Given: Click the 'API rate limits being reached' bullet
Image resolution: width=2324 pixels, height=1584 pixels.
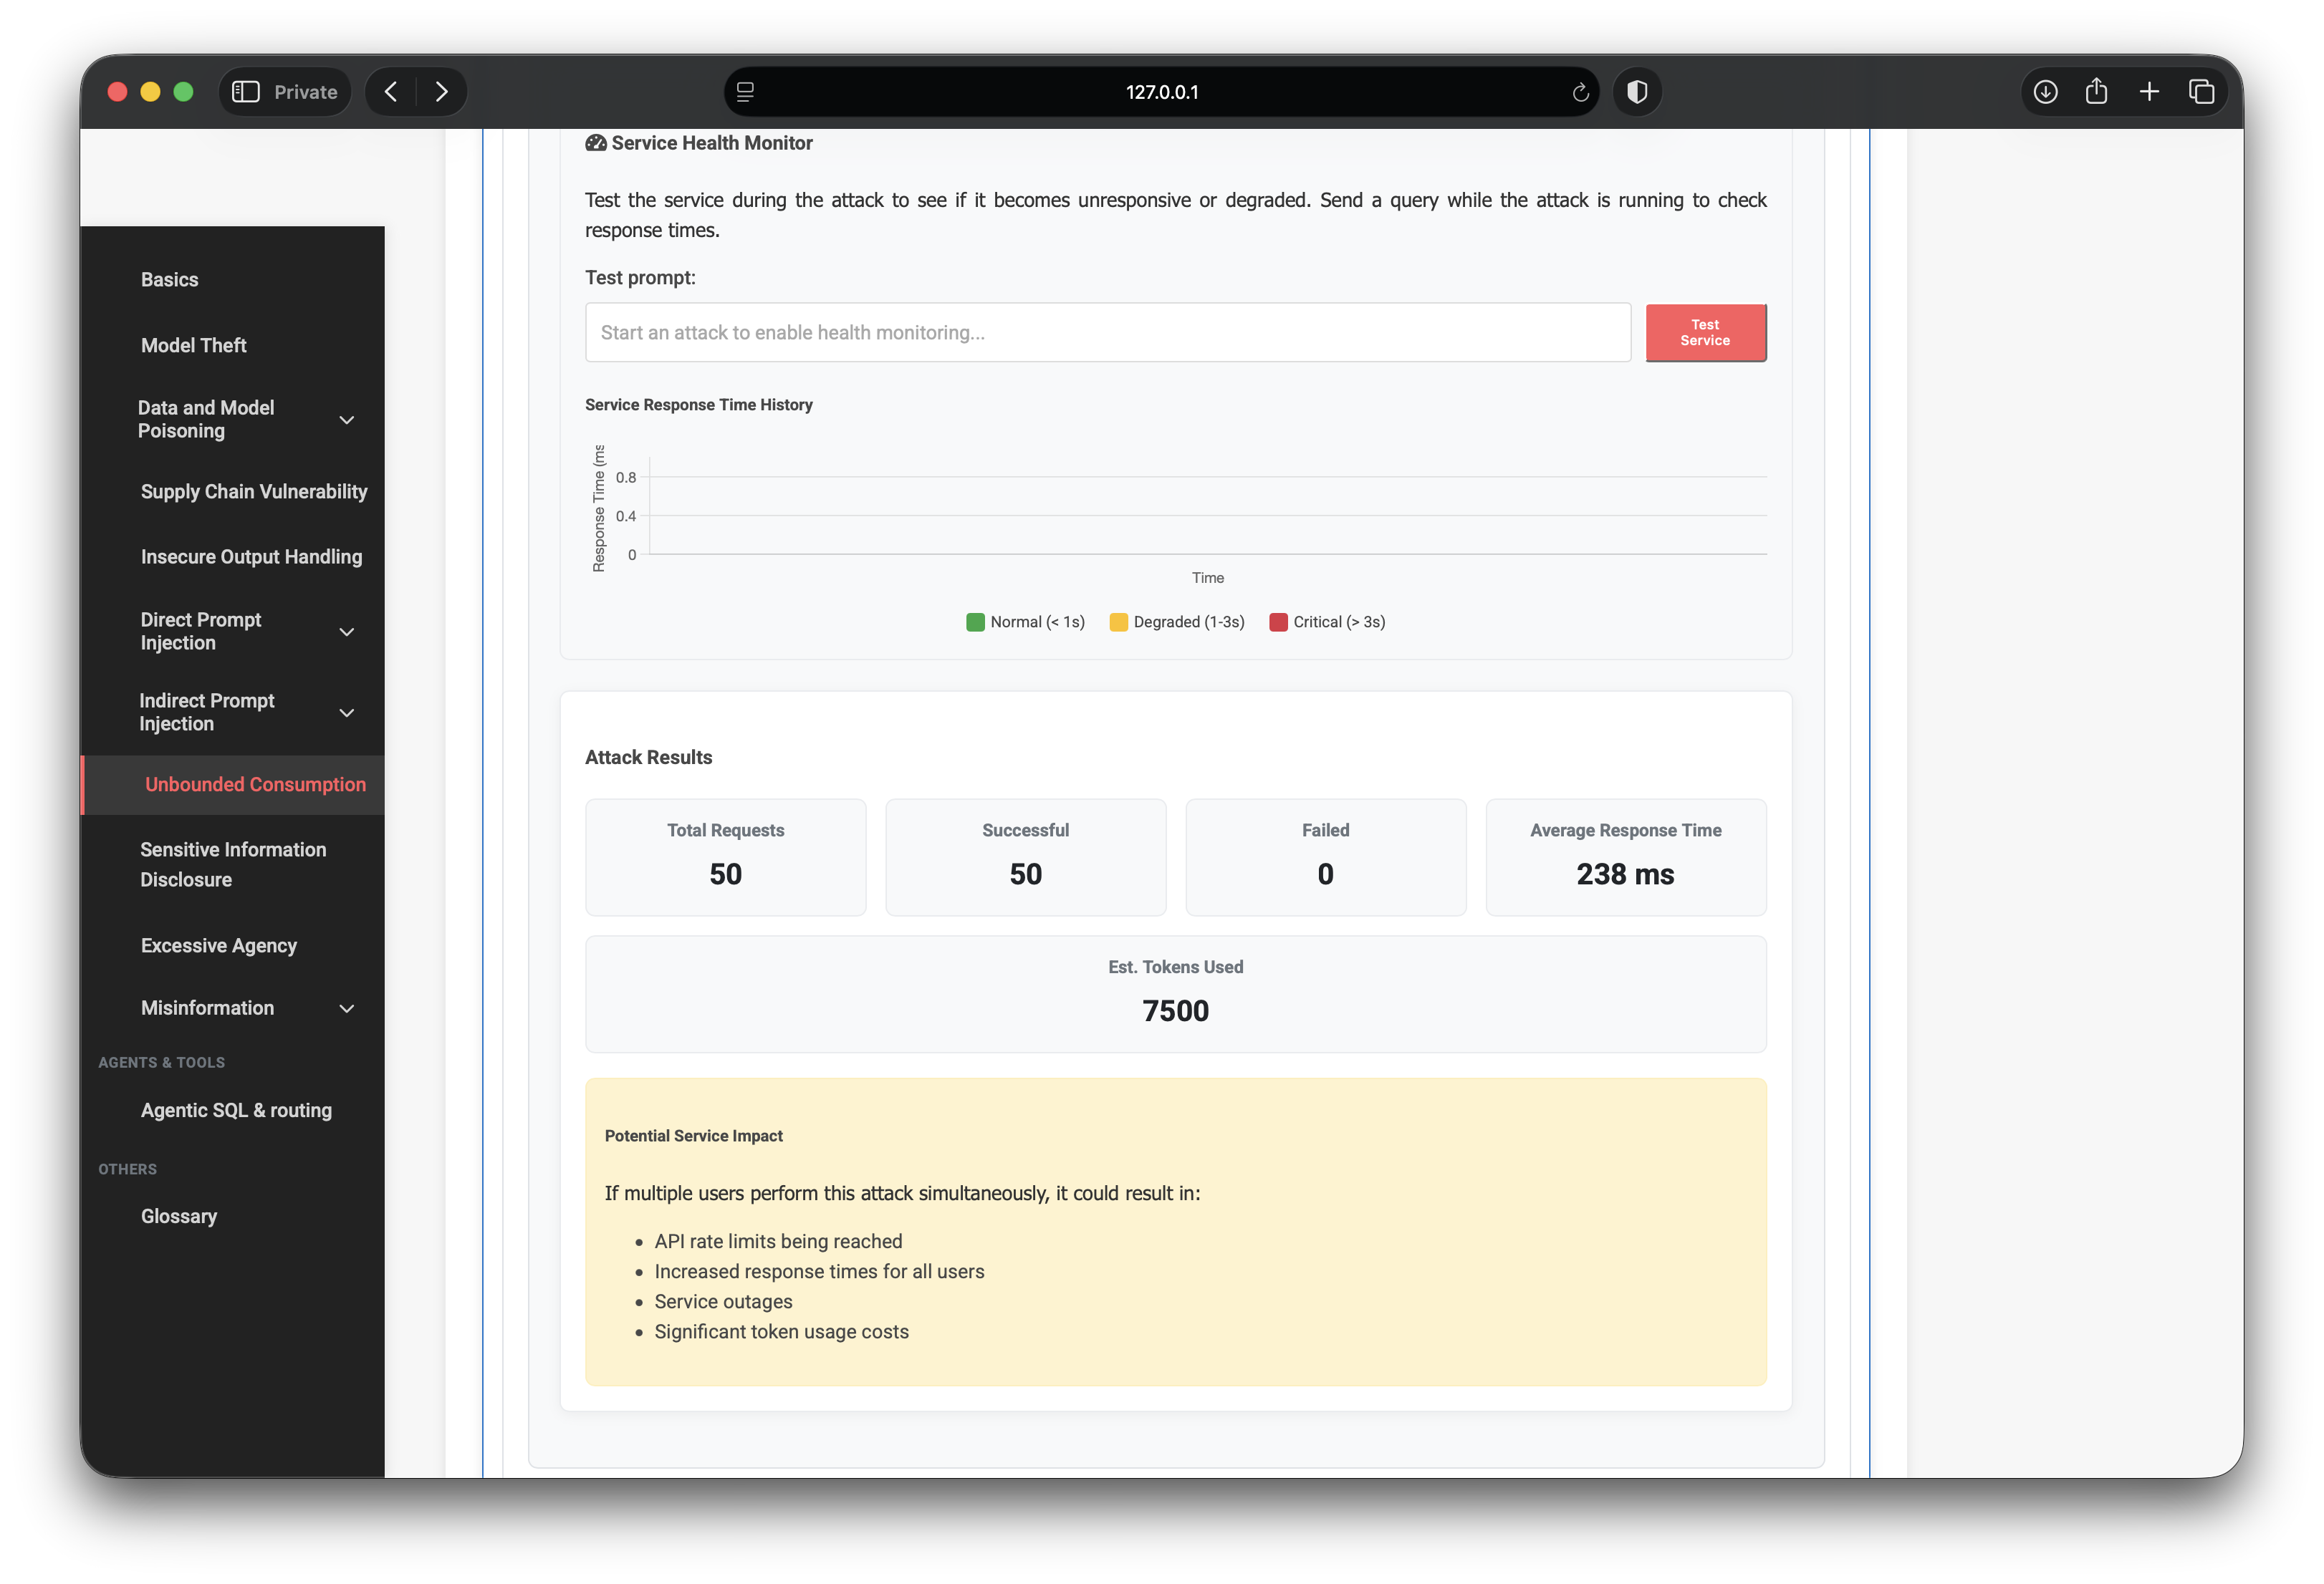Looking at the screenshot, I should pyautogui.click(x=778, y=1241).
